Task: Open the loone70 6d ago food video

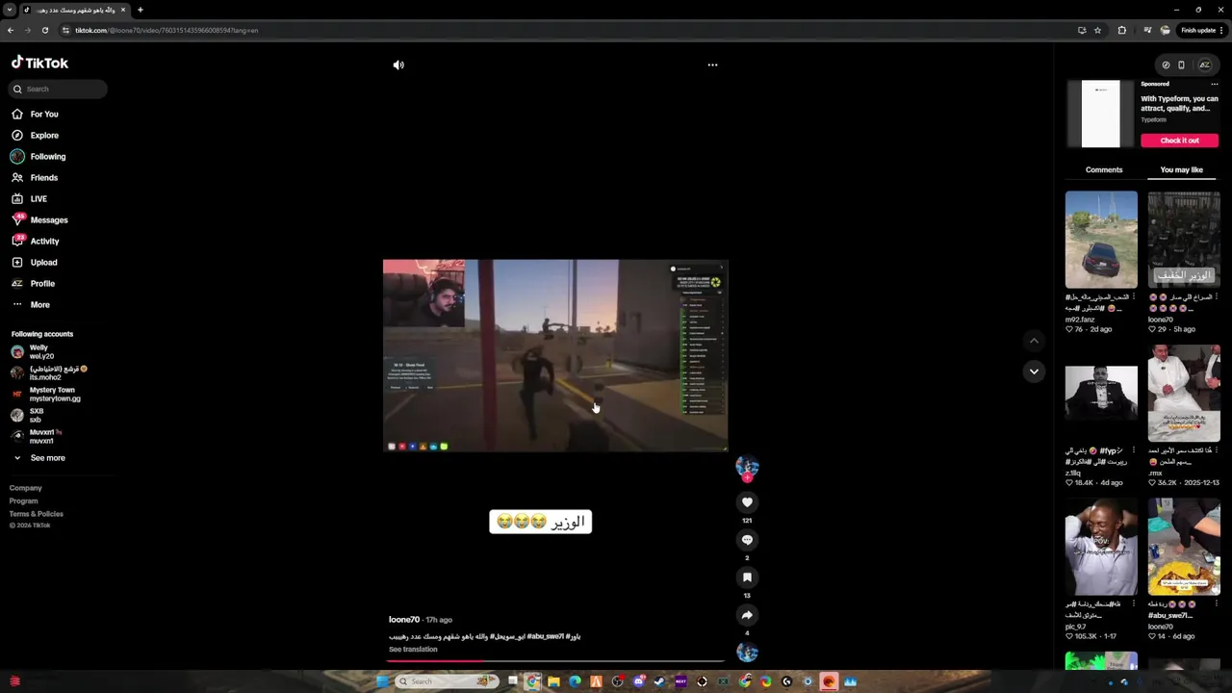Action: coord(1184,547)
